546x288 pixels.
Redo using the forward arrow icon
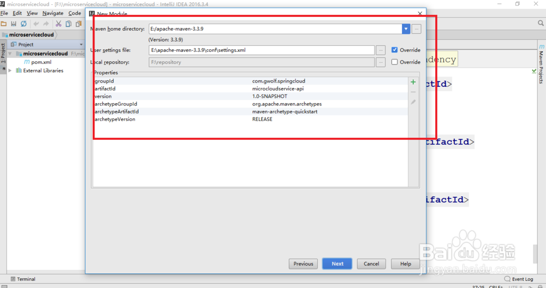[x=46, y=23]
